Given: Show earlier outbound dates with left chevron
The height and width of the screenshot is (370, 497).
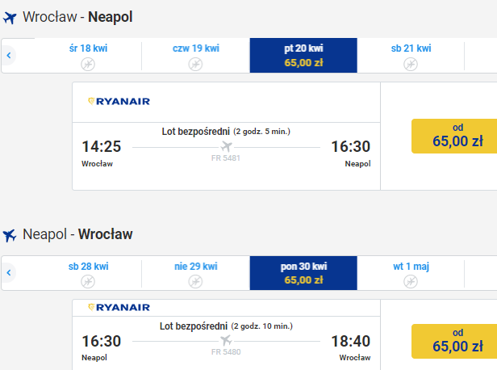Looking at the screenshot, I should click(9, 55).
